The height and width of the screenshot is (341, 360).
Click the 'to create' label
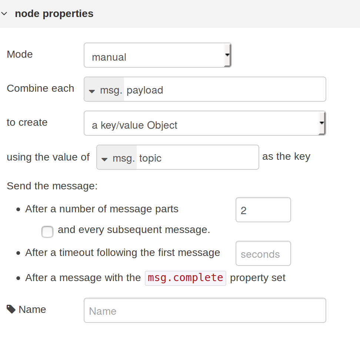click(27, 122)
